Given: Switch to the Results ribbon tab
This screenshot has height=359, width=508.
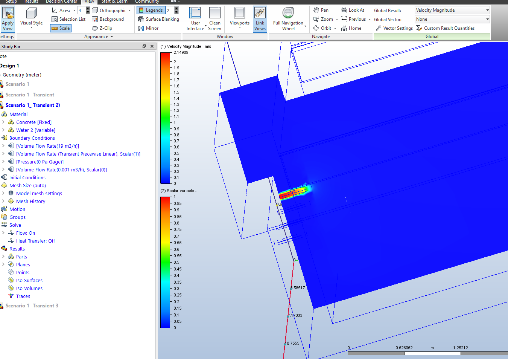Looking at the screenshot, I should coord(31,2).
